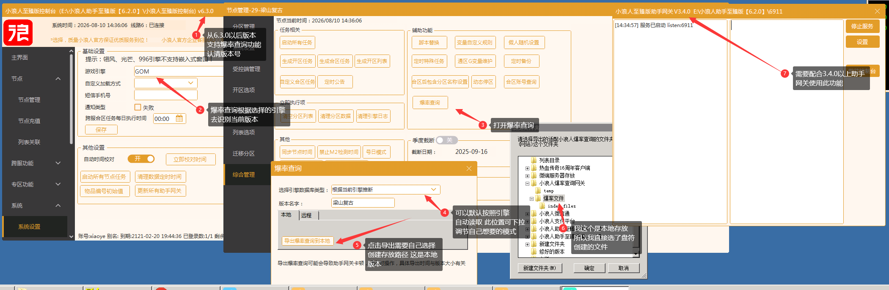Click 导出爆率查询到本地 button
The image size is (889, 290).
(308, 241)
